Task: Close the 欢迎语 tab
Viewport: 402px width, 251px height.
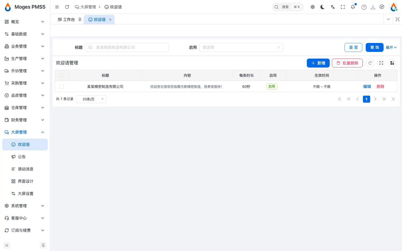Action: 110,20
